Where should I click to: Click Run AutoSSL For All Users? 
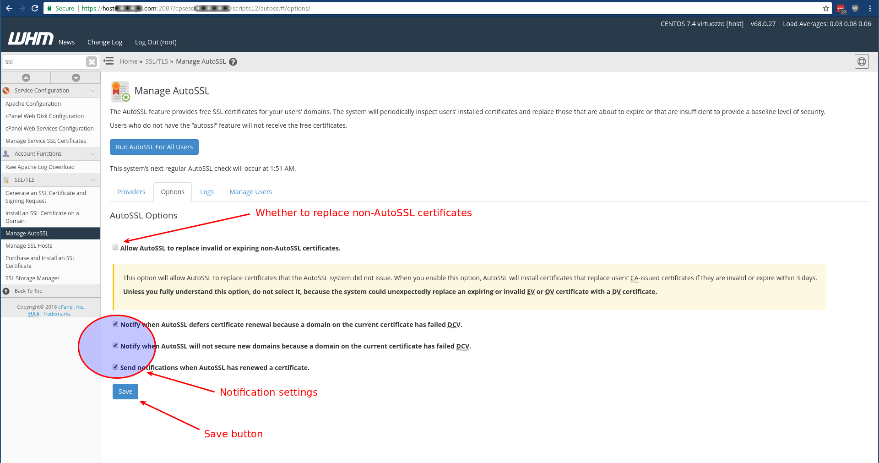click(154, 147)
